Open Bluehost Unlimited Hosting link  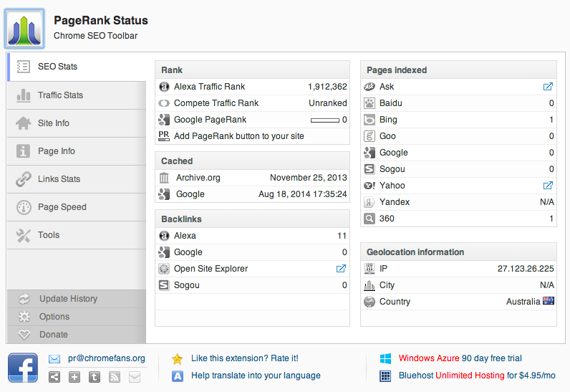[477, 376]
